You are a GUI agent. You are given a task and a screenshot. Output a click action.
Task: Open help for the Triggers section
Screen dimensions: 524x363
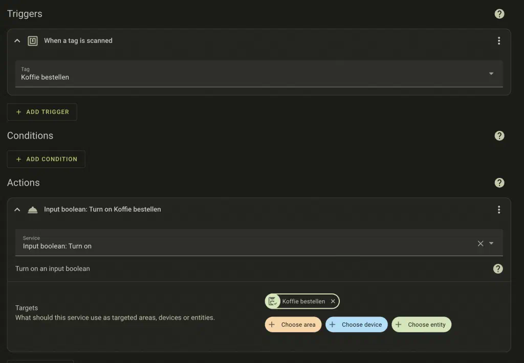pyautogui.click(x=499, y=14)
